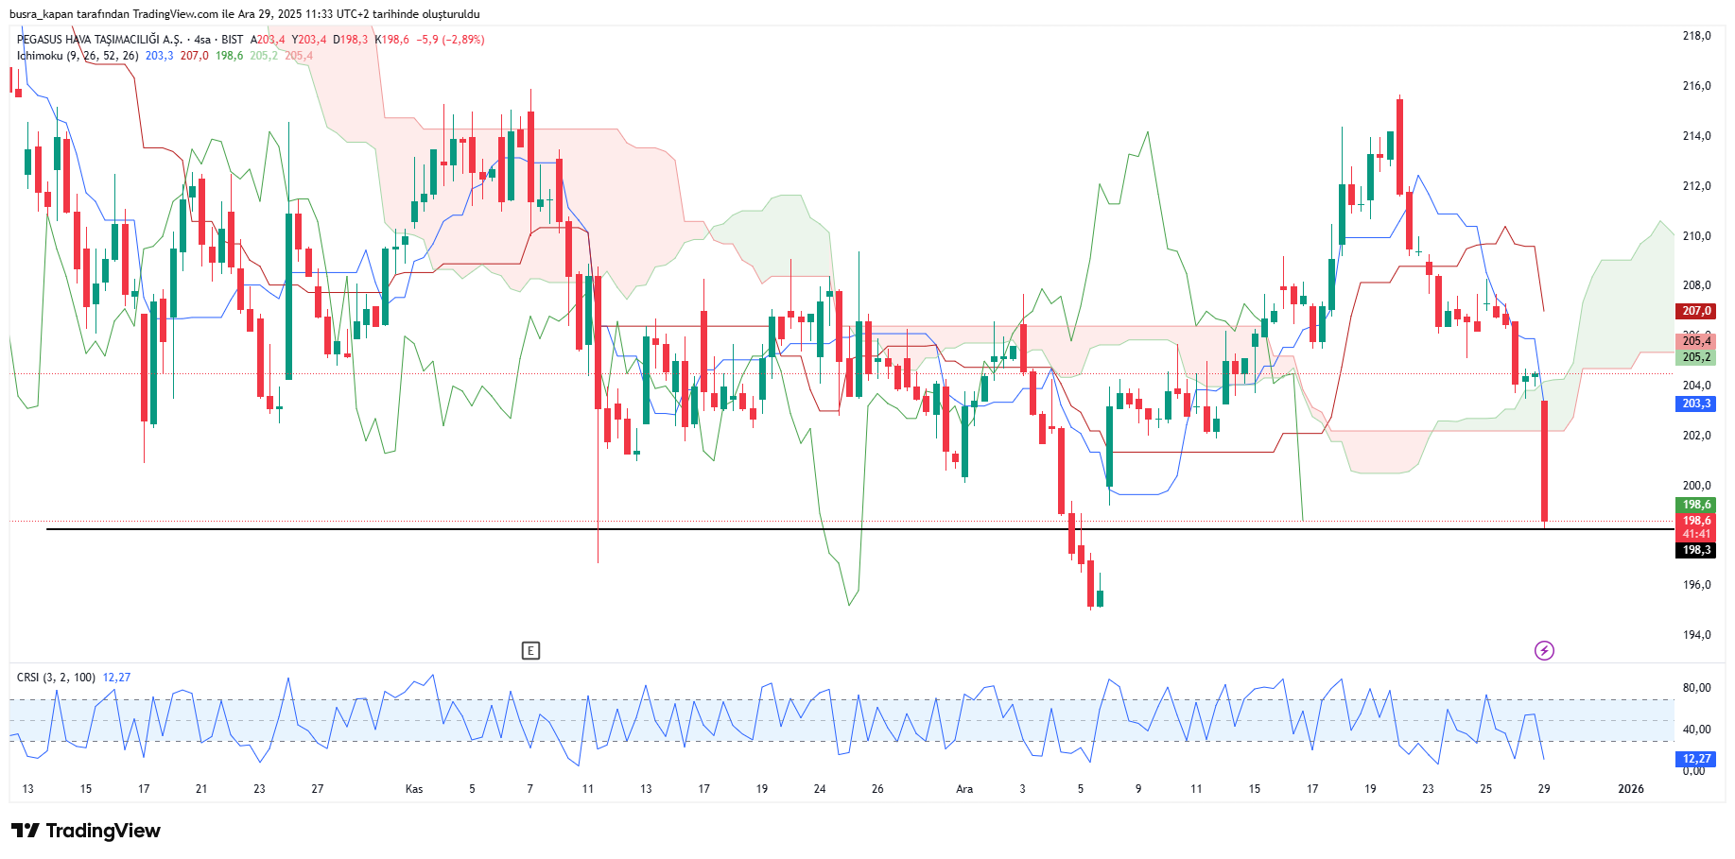Click the light green 205,2 axis label
The height and width of the screenshot is (859, 1735).
(1696, 357)
